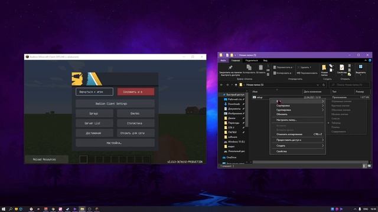This screenshot has height=212, width=378.
Task: Expand Создать submenu in context menu
Action: click(x=298, y=145)
